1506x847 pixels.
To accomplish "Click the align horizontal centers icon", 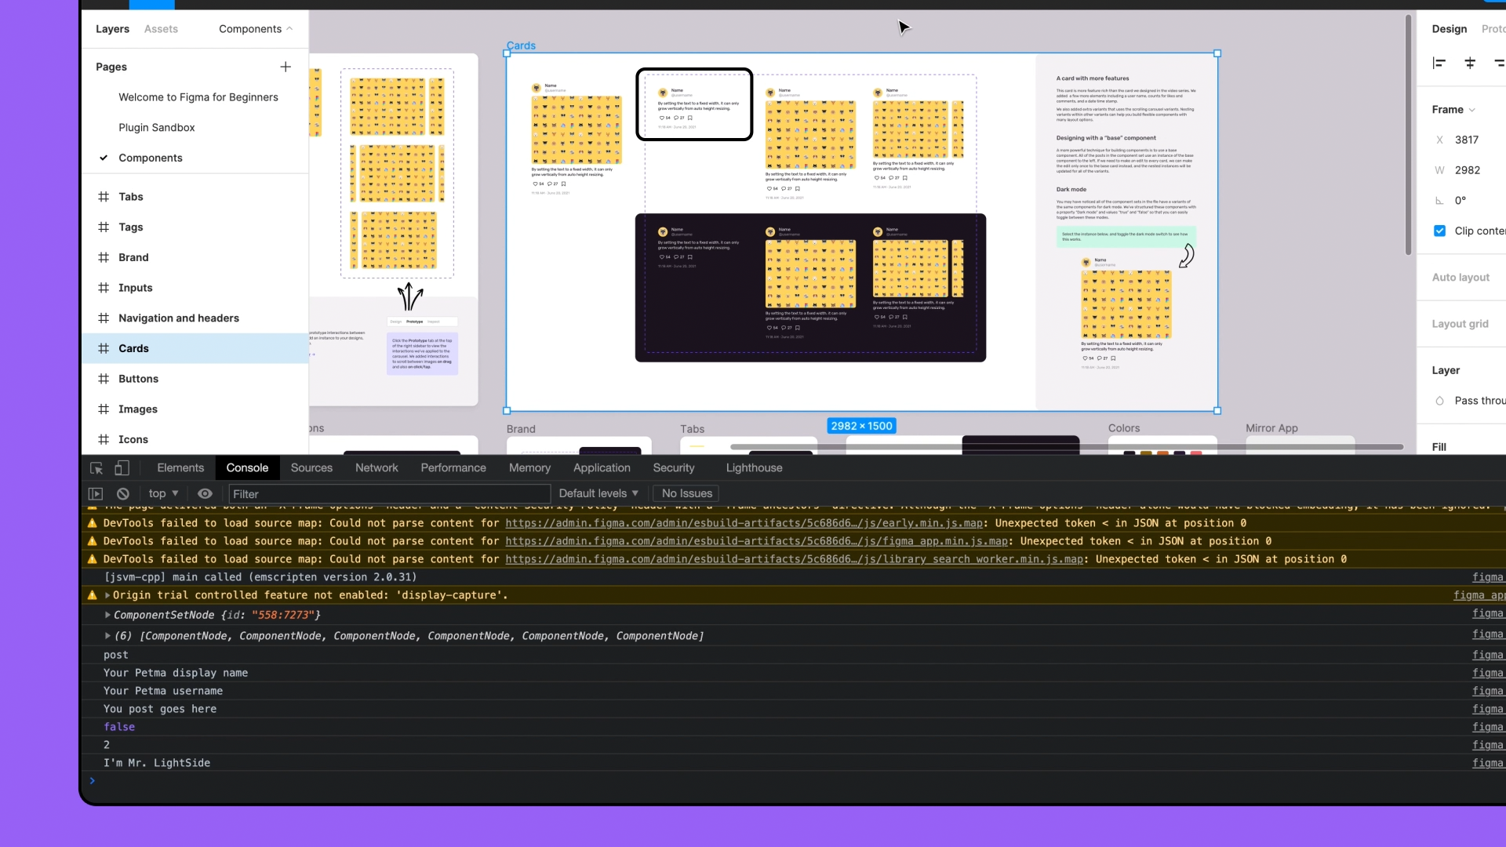I will point(1470,63).
